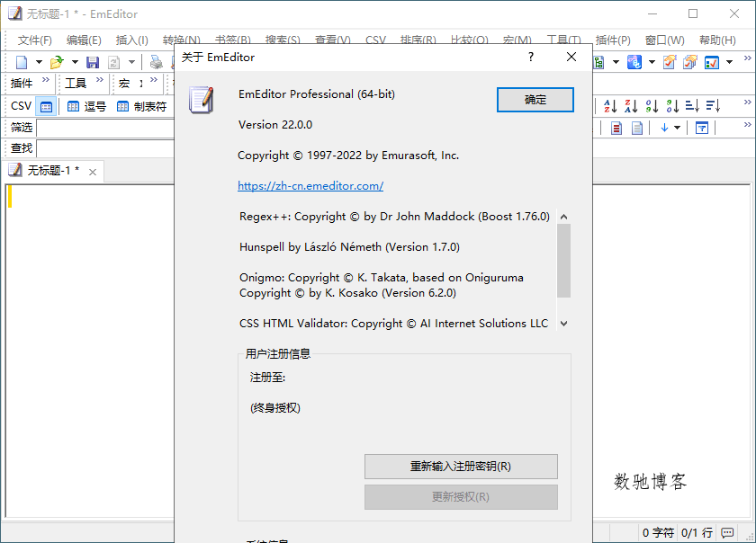756x543 pixels.
Task: Open dropdown beside outline tree icon
Action: (x=616, y=62)
